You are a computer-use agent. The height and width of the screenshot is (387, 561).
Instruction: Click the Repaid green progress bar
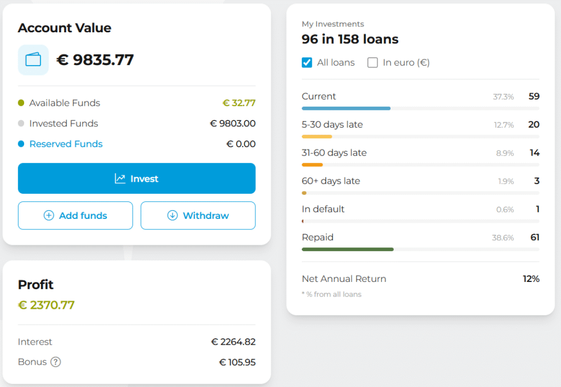(x=348, y=250)
